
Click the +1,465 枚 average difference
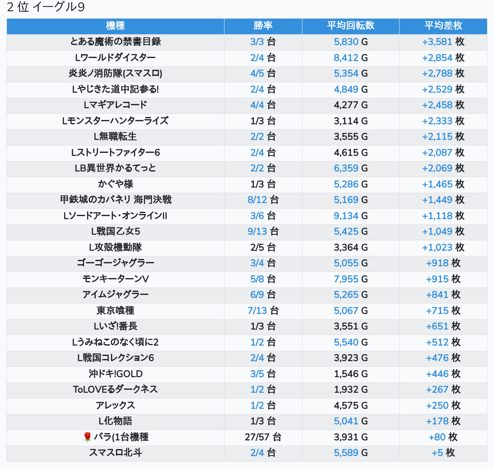(x=443, y=184)
